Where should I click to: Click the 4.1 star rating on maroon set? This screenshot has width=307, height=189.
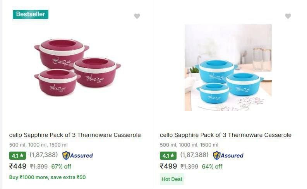coord(18,156)
